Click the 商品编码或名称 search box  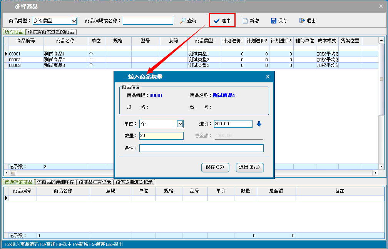tap(148, 21)
